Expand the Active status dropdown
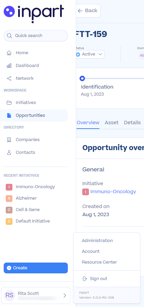 coord(90,54)
